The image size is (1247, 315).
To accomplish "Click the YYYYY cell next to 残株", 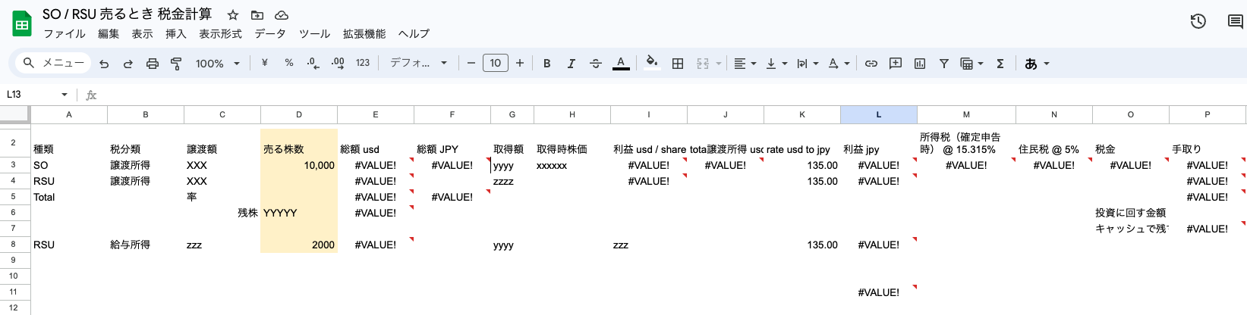I will point(299,213).
